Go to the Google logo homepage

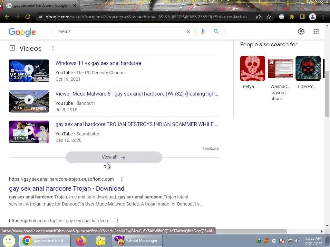pos(22,32)
